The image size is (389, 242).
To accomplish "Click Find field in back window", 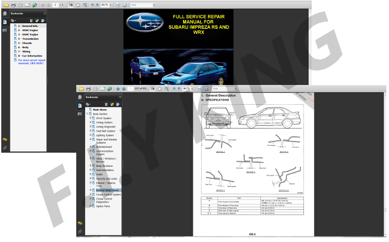I will 142,5.
